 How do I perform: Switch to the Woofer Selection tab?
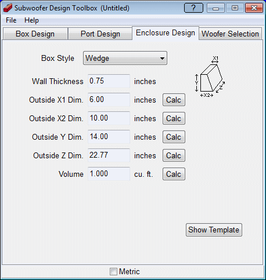230,34
